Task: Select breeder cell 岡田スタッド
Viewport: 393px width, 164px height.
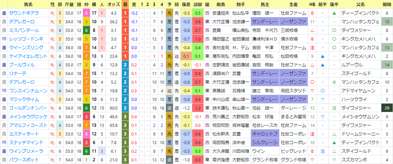Action: [x=293, y=91]
